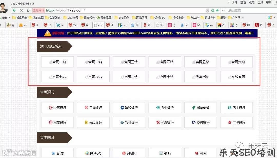Open 官网十站 link

(x=165, y=77)
